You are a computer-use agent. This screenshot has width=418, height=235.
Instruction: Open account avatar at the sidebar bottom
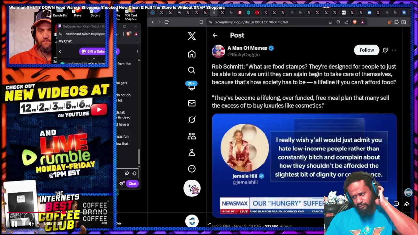pyautogui.click(x=192, y=221)
